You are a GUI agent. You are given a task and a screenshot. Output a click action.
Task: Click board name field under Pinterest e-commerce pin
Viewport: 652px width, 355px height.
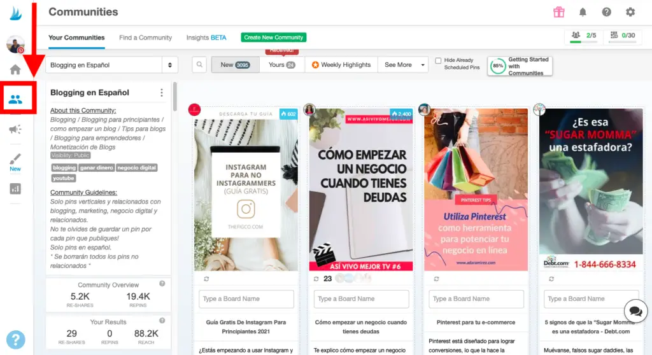pyautogui.click(x=476, y=299)
